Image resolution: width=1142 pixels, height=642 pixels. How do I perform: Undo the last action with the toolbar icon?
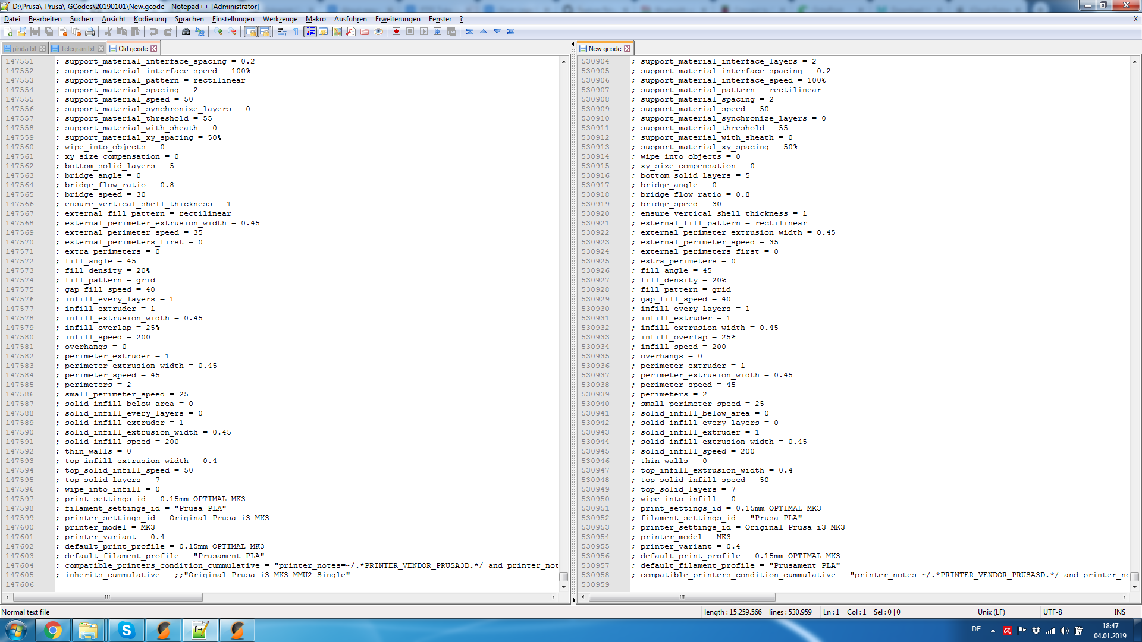click(x=154, y=32)
